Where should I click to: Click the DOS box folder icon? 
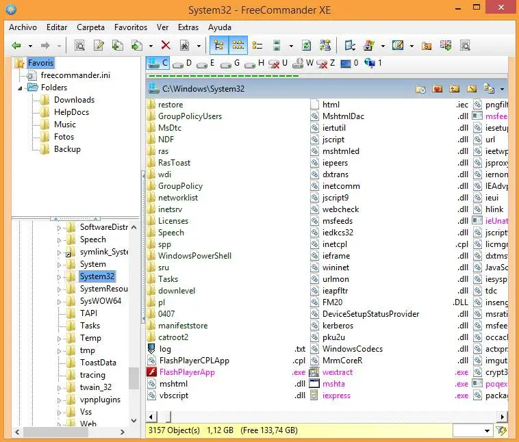pyautogui.click(x=427, y=46)
